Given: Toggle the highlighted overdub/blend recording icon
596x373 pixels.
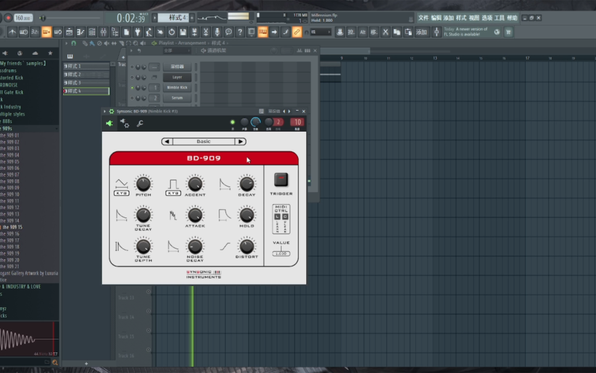Looking at the screenshot, I should coord(46,32).
